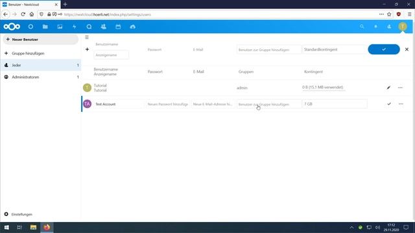Open the Photos app icon
Image resolution: width=415 pixels, height=233 pixels.
tap(60, 27)
